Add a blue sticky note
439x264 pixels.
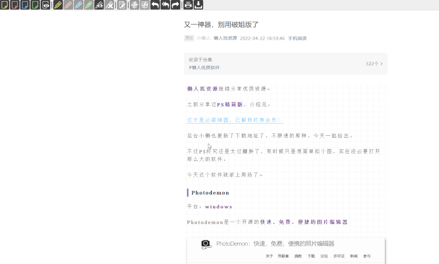tap(25, 5)
